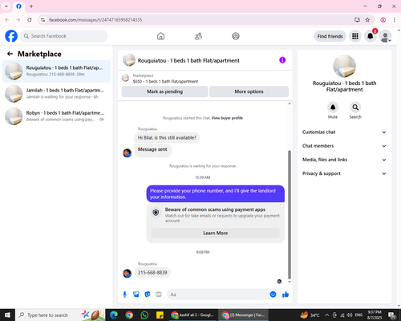
Task: Click the Mark as pending button
Action: [164, 91]
